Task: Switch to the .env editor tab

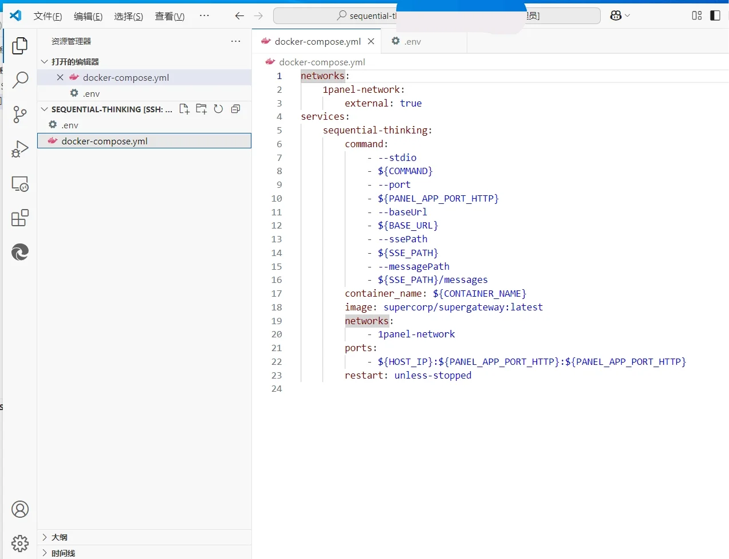Action: [x=412, y=41]
